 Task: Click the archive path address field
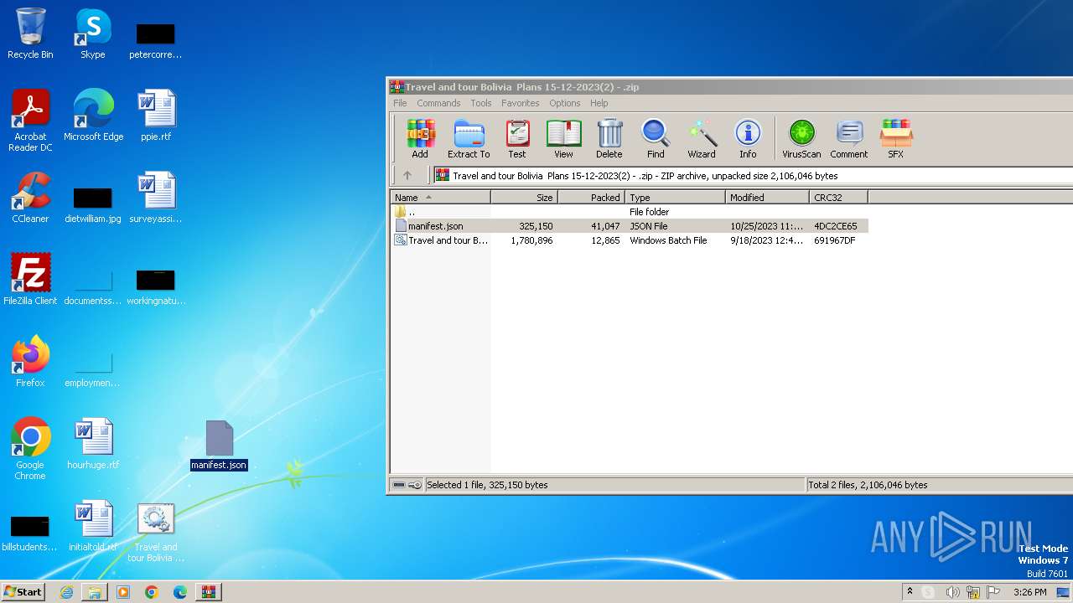click(752, 176)
